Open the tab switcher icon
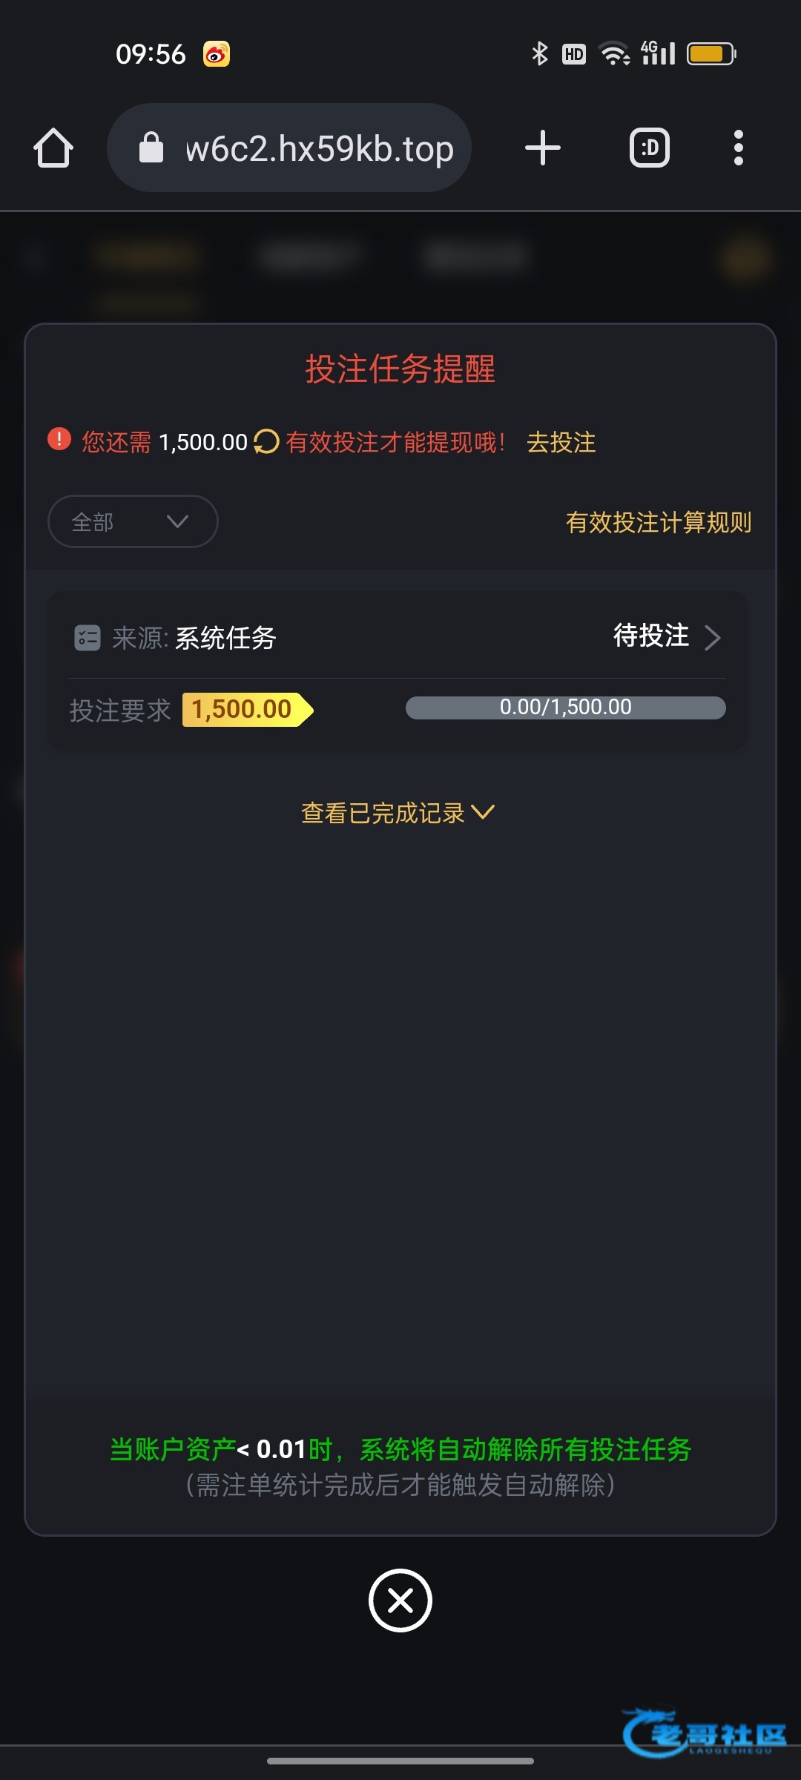The image size is (801, 1780). point(649,148)
